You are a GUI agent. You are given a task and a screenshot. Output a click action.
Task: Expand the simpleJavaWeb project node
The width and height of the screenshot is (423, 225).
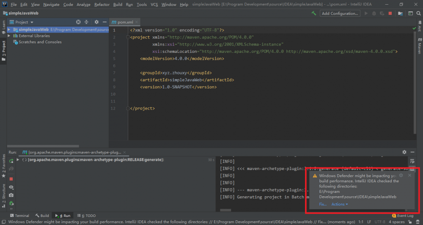9,30
